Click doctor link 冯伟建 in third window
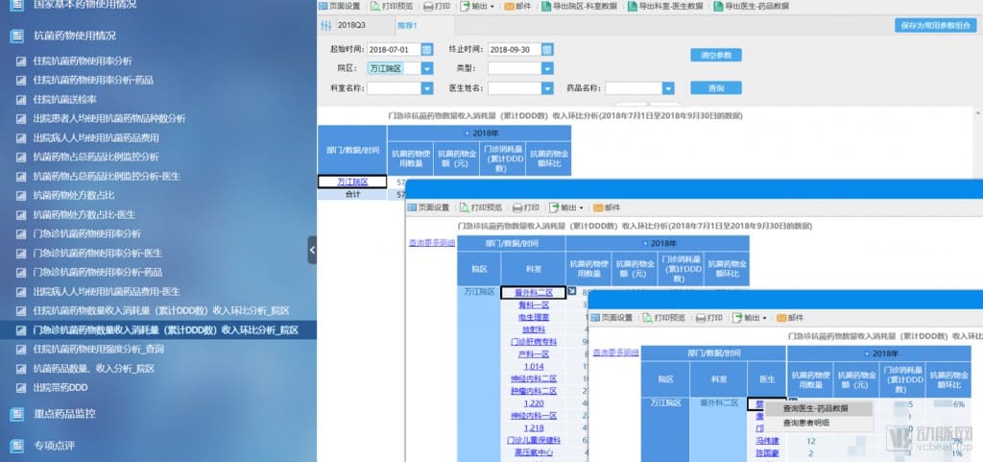This screenshot has width=983, height=462. point(767,441)
